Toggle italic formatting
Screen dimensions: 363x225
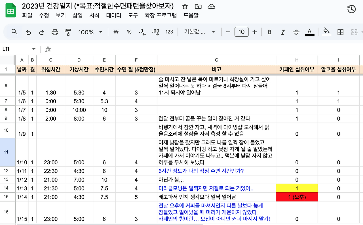click(x=282, y=32)
